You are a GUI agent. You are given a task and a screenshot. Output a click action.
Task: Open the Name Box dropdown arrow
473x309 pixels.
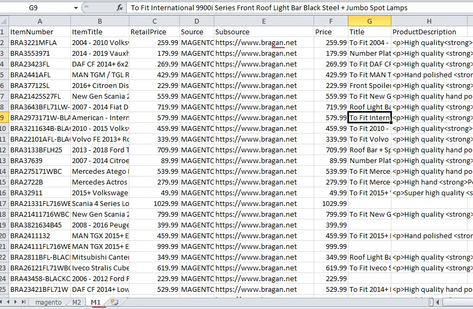(x=76, y=8)
